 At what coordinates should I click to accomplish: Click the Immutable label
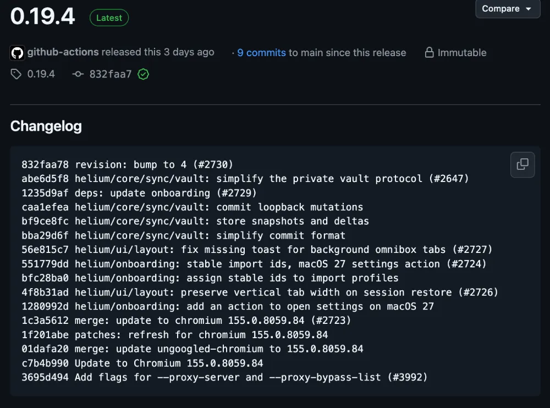462,53
